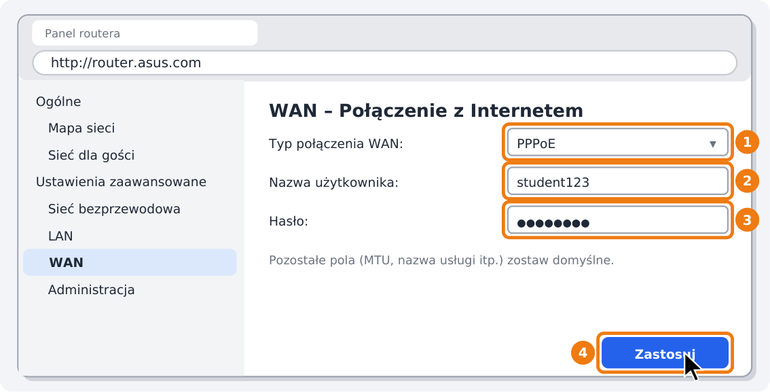Click the Ogólne section heading
The width and height of the screenshot is (770, 392).
click(58, 102)
